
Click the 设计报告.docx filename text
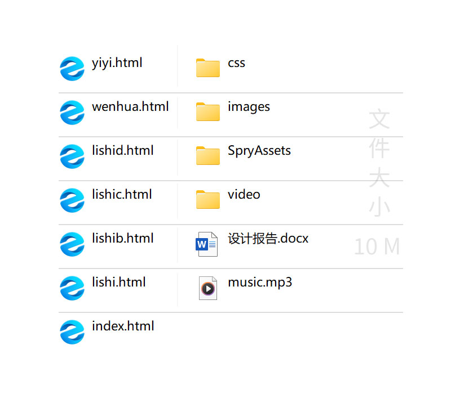(268, 239)
